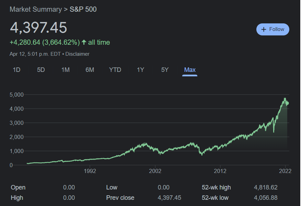Click the Prev close value 4,397.45
This screenshot has width=302, height=206.
click(169, 198)
